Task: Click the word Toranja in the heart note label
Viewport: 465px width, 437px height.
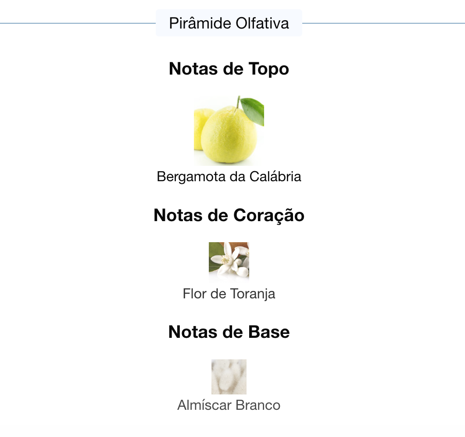Action: [252, 294]
